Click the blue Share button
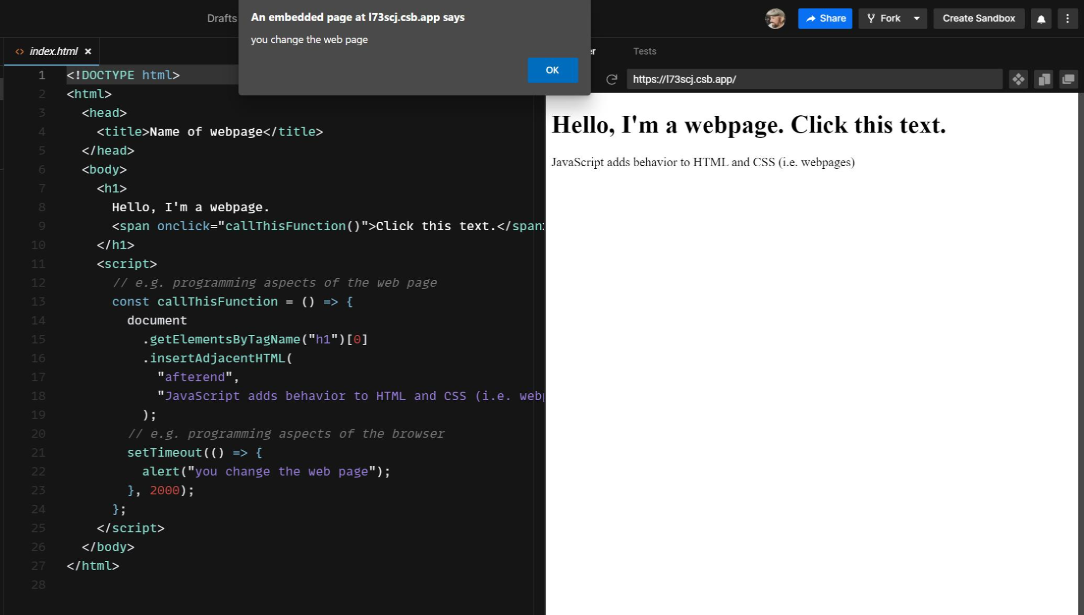Screen dimensions: 1084x615 click(x=825, y=19)
